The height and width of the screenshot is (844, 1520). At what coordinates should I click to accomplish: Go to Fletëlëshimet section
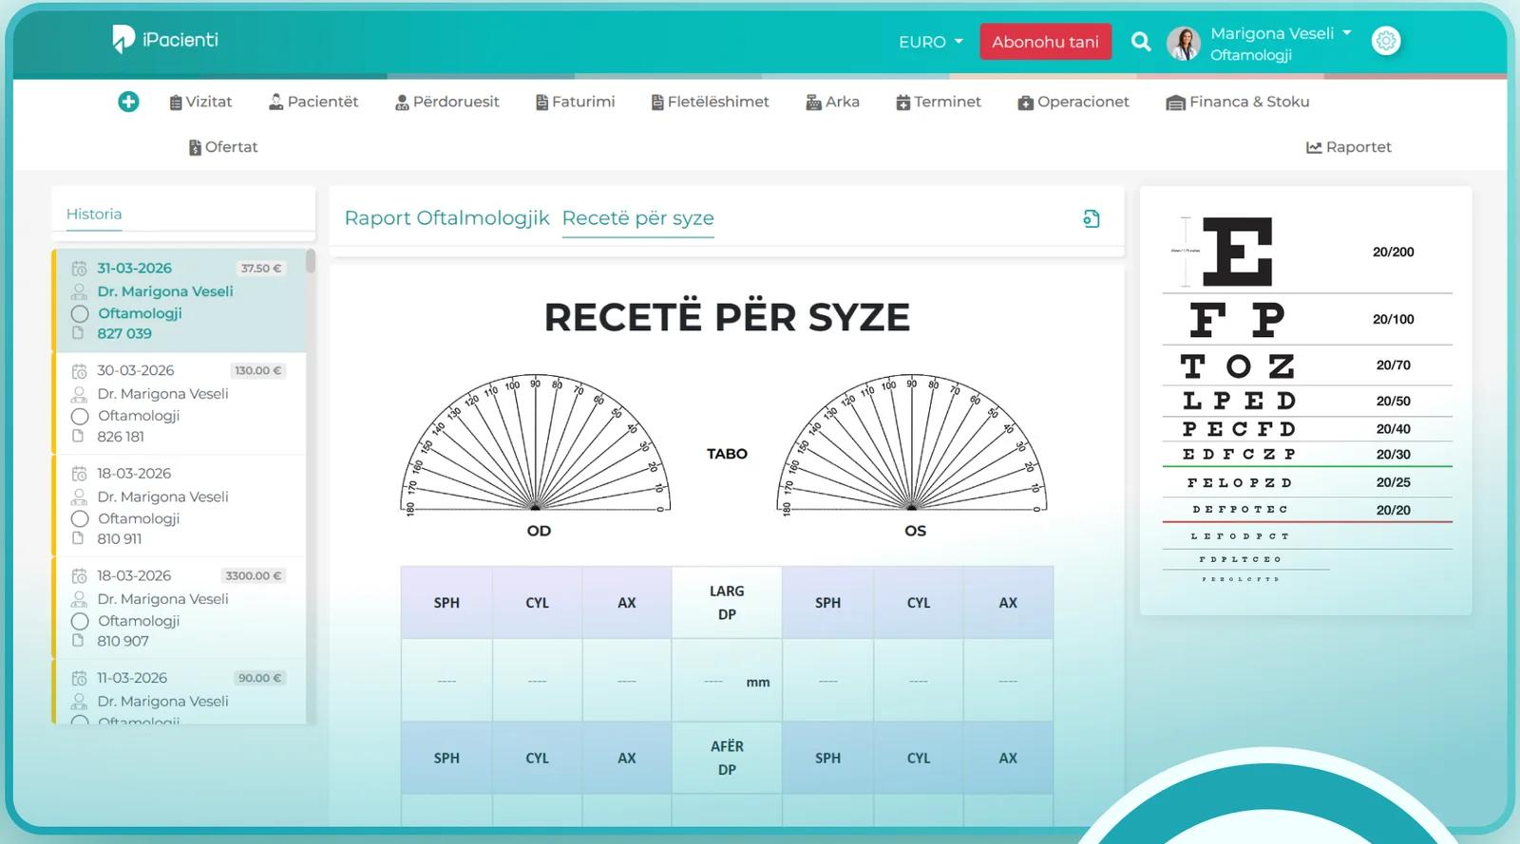tap(711, 102)
